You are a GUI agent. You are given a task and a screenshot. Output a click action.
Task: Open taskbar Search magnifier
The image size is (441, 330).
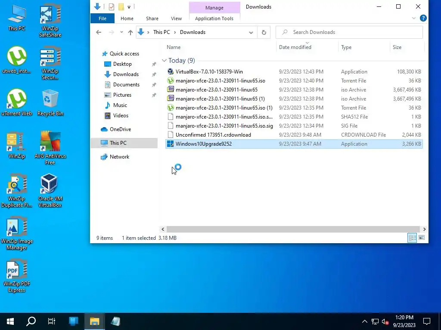pos(31,321)
